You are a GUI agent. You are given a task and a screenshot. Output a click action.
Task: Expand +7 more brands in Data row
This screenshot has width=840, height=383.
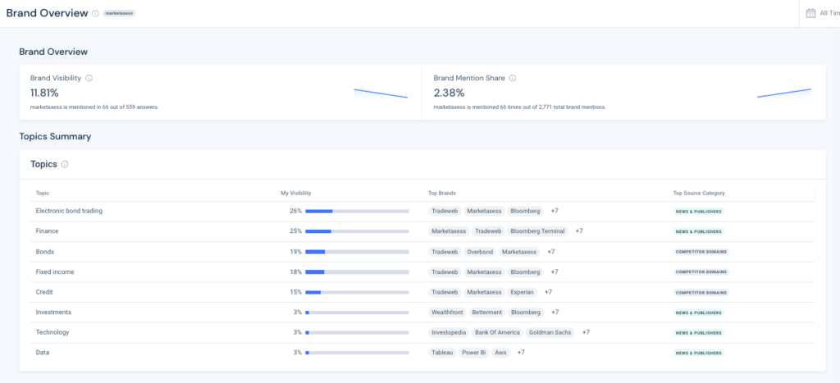[521, 353]
